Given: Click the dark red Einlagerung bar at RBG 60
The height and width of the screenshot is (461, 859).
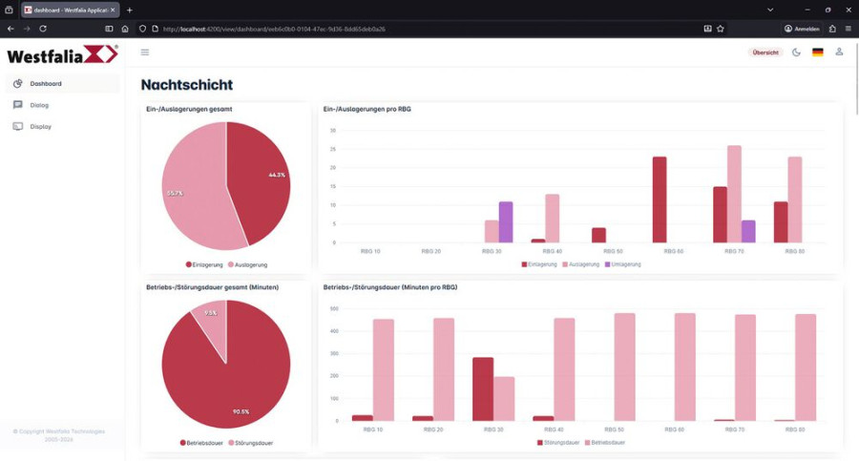Looking at the screenshot, I should pyautogui.click(x=660, y=199).
